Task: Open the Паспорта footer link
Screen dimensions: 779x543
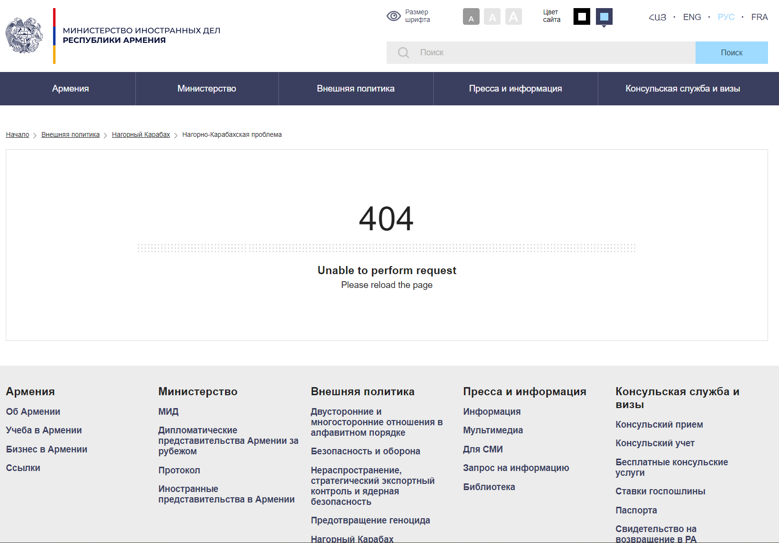Action: [x=636, y=510]
